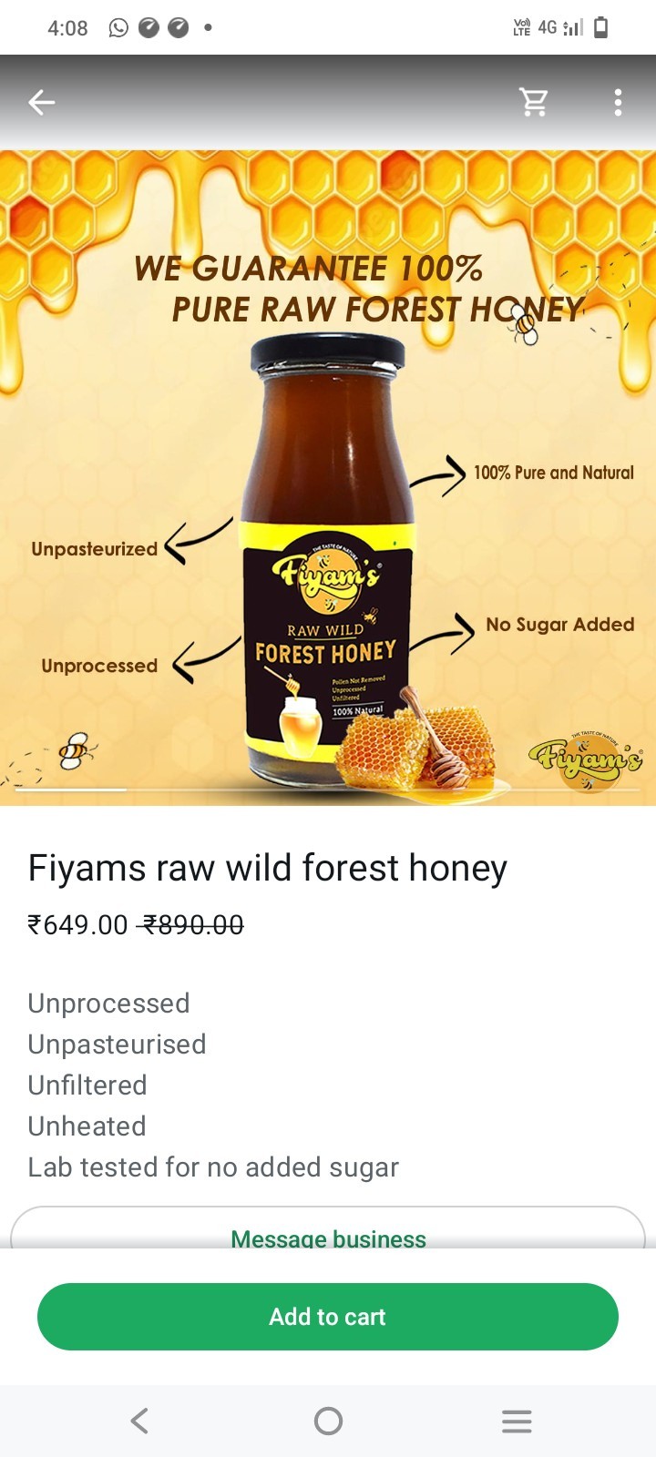Tap the clock time in status bar
The image size is (656, 1457).
(x=67, y=28)
